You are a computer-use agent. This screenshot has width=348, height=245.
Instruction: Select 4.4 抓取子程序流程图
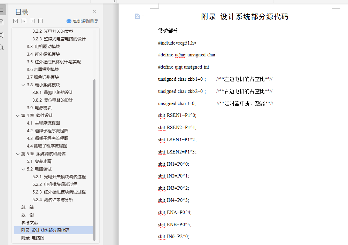point(47,146)
